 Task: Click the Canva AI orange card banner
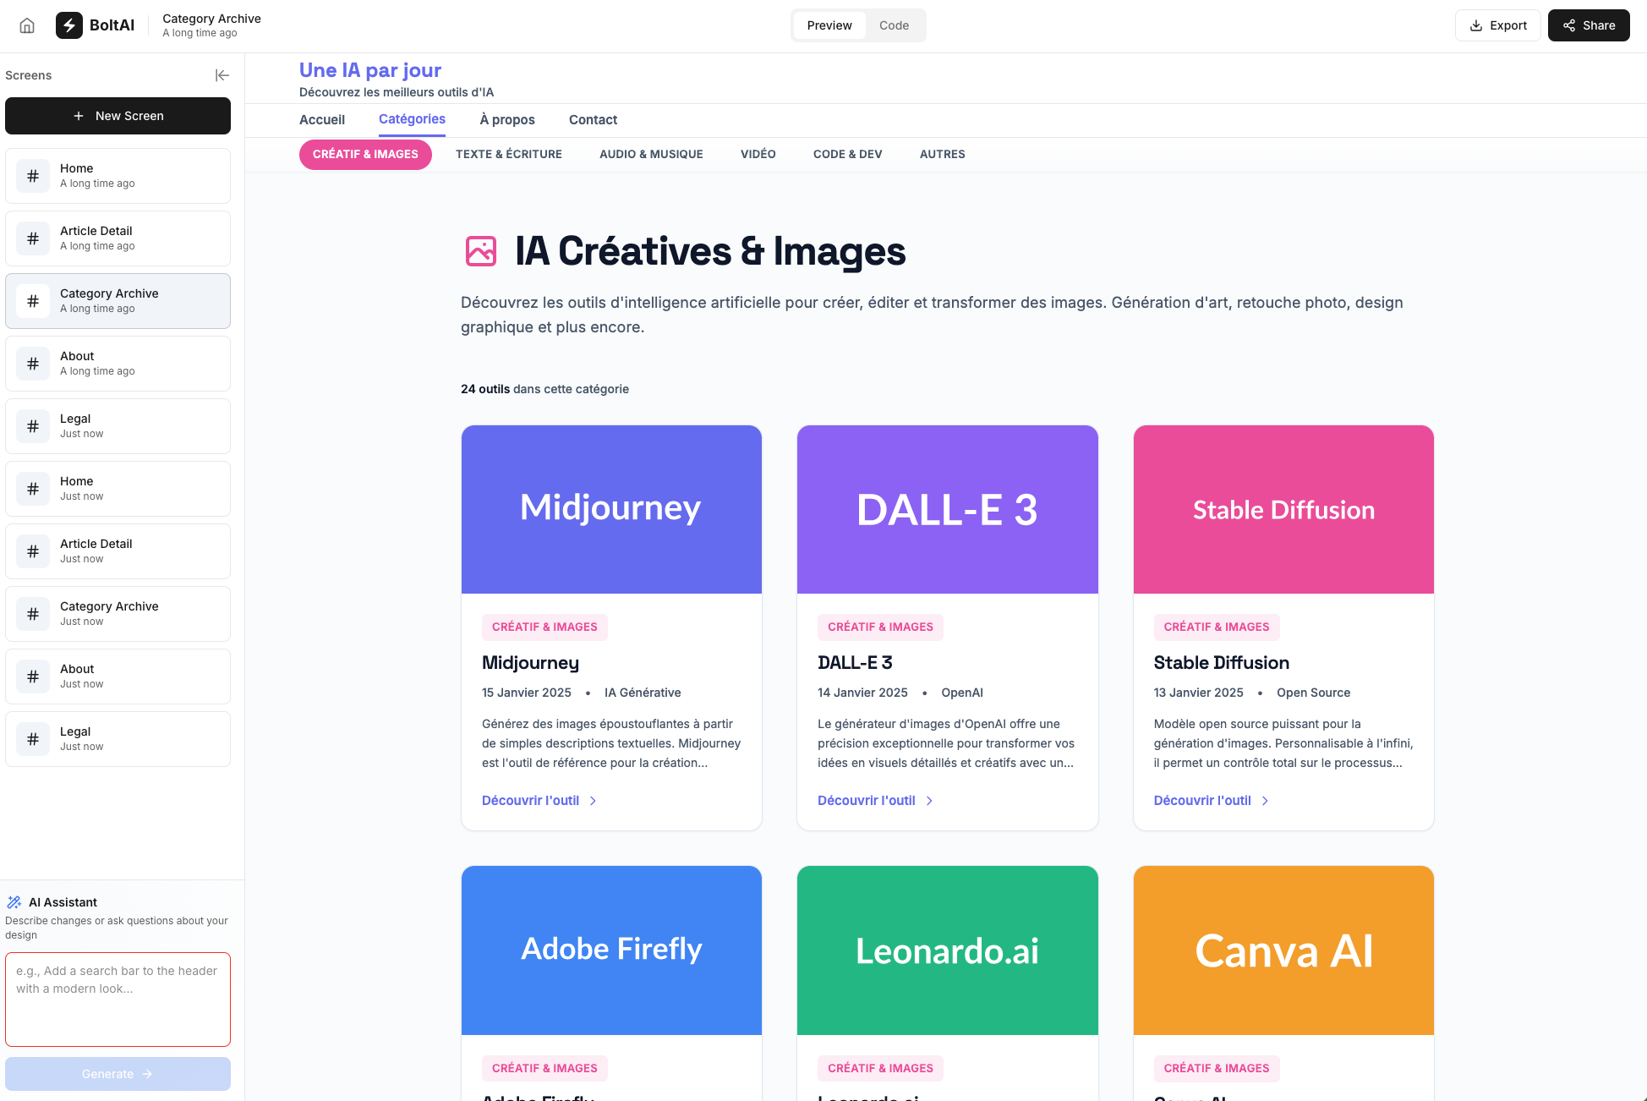coord(1283,950)
